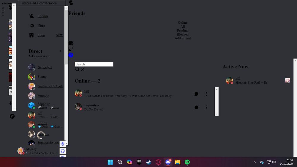Open Discord from the taskbar
This screenshot has width=297, height=167.
click(x=168, y=162)
